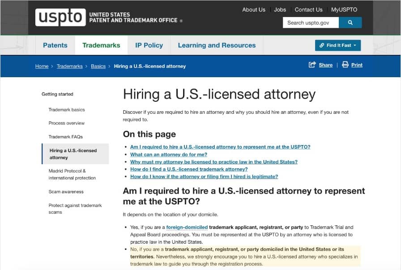Image resolution: width=401 pixels, height=270 pixels.
Task: Click the 'On this page' heading
Action: (x=149, y=134)
